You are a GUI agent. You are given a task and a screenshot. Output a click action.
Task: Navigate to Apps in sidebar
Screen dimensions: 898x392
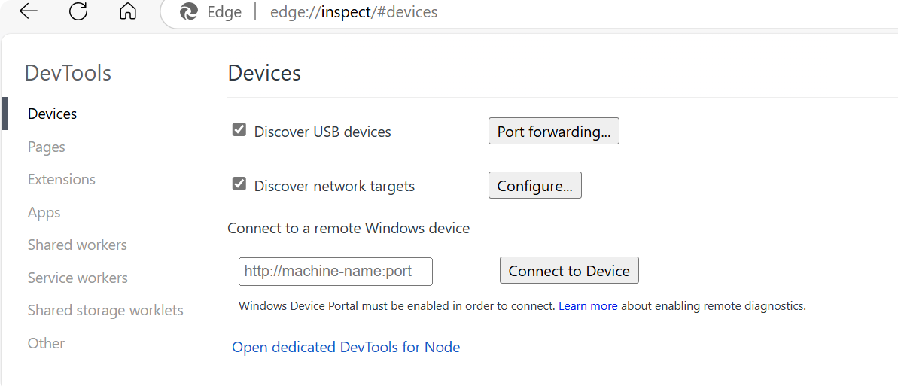[x=44, y=212]
